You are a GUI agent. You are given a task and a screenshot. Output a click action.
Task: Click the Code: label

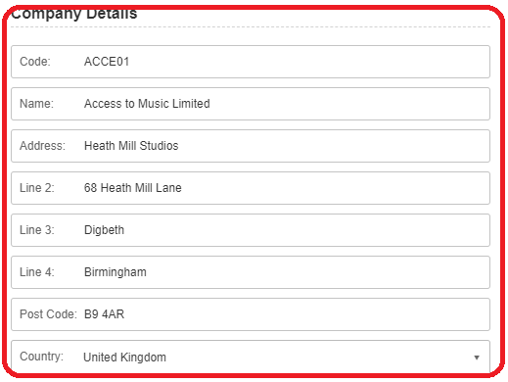(35, 62)
